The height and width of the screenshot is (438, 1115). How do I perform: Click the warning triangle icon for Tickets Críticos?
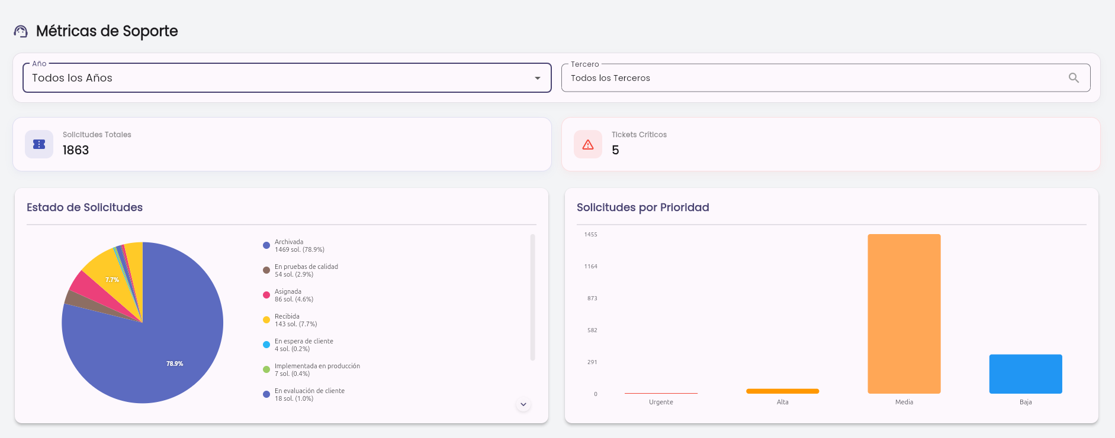pos(588,144)
